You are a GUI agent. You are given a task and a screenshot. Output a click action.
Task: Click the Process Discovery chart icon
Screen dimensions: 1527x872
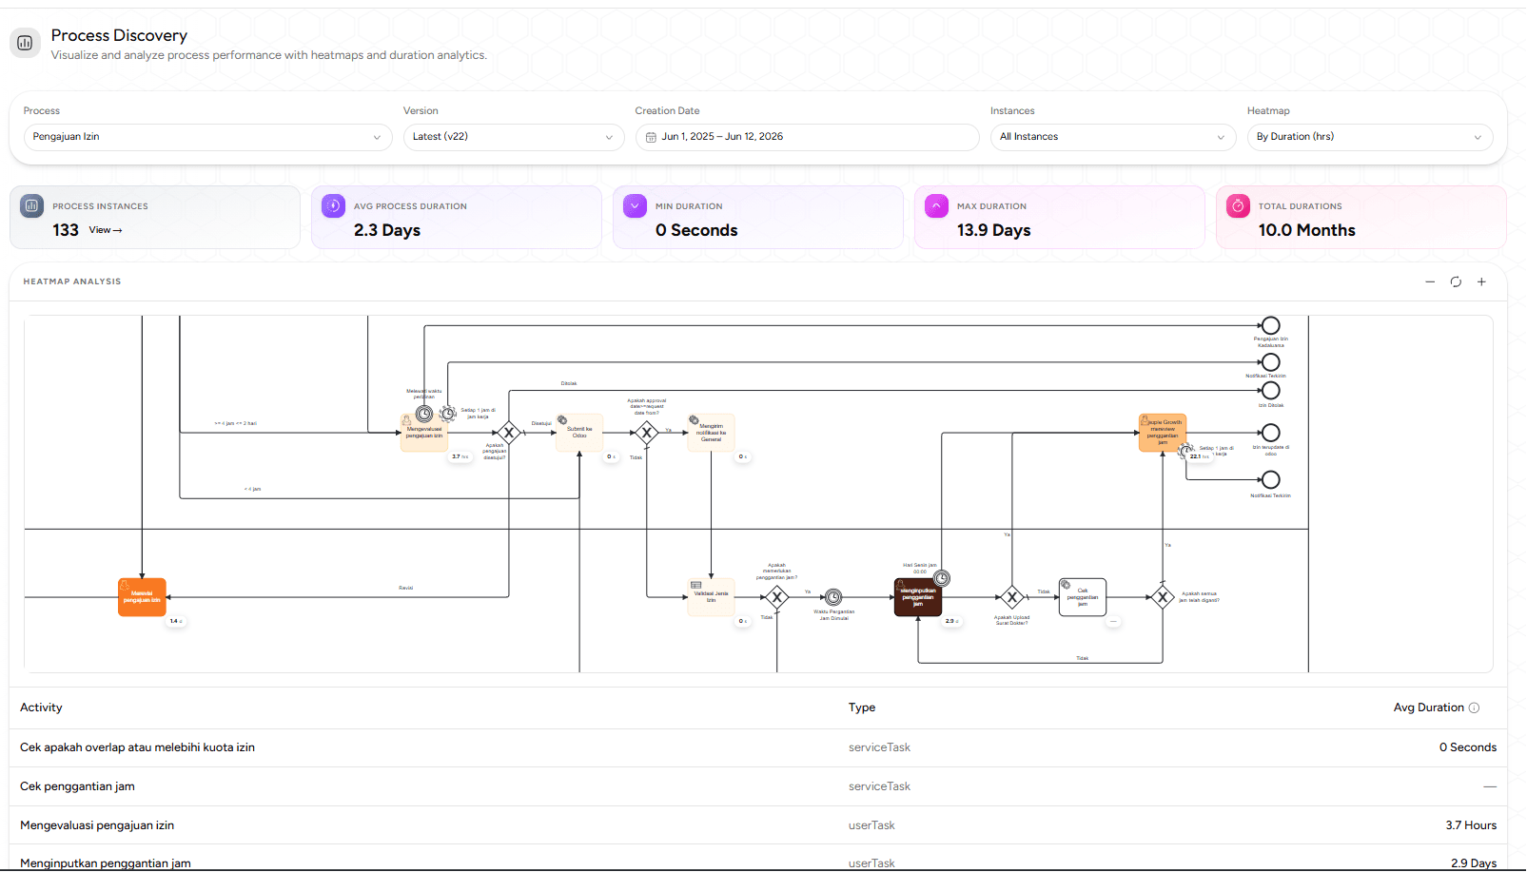[25, 43]
